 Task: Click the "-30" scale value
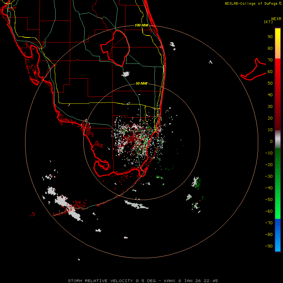coord(269,176)
